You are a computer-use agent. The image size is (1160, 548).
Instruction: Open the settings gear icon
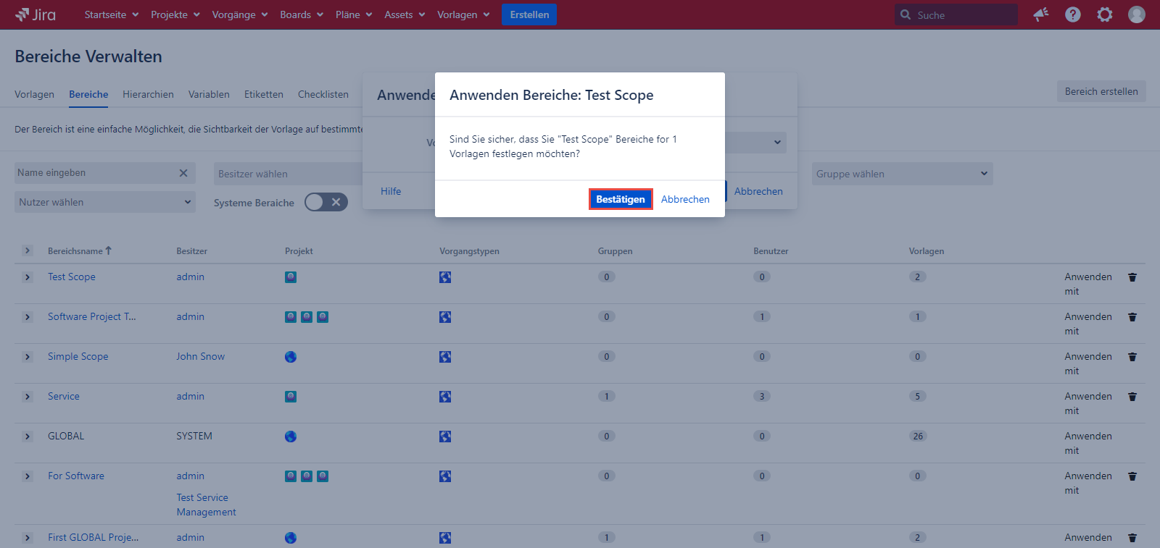[x=1105, y=14]
